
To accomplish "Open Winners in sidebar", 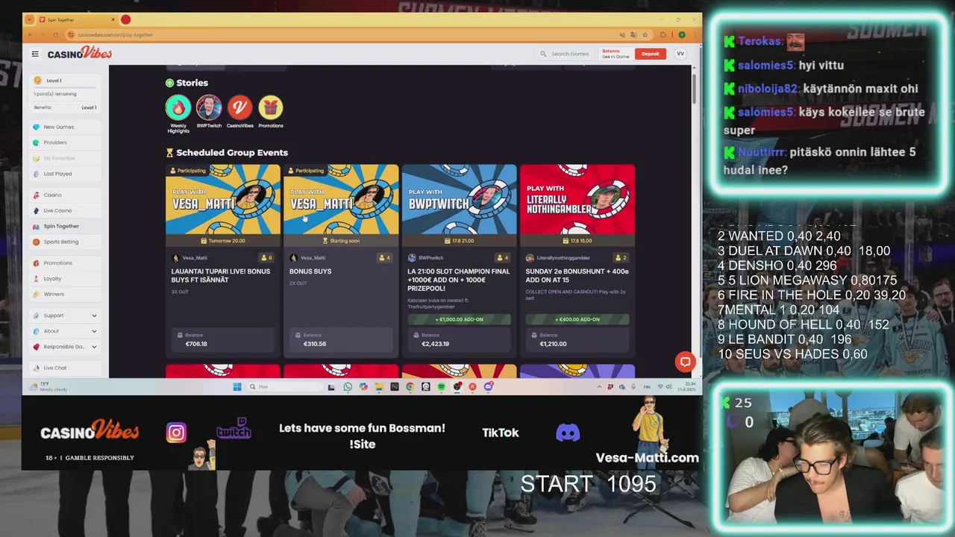I will pyautogui.click(x=66, y=294).
